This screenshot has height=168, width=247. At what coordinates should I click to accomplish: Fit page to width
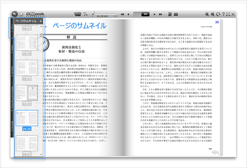(x=176, y=14)
